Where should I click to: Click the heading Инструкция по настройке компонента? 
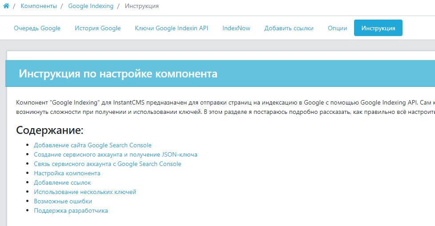point(118,73)
